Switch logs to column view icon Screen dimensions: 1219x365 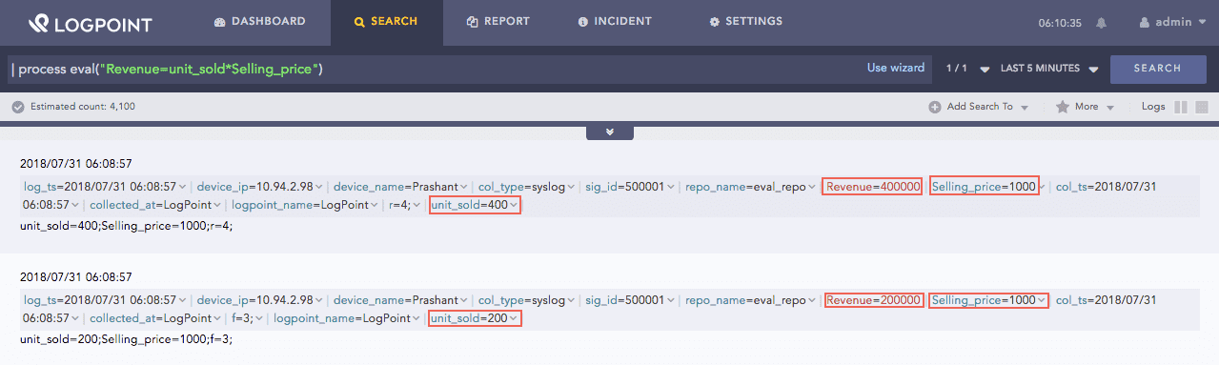coord(1181,107)
